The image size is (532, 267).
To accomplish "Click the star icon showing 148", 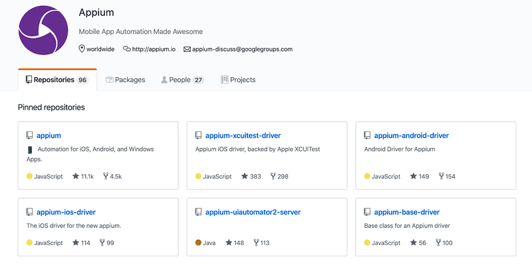I will click(229, 242).
